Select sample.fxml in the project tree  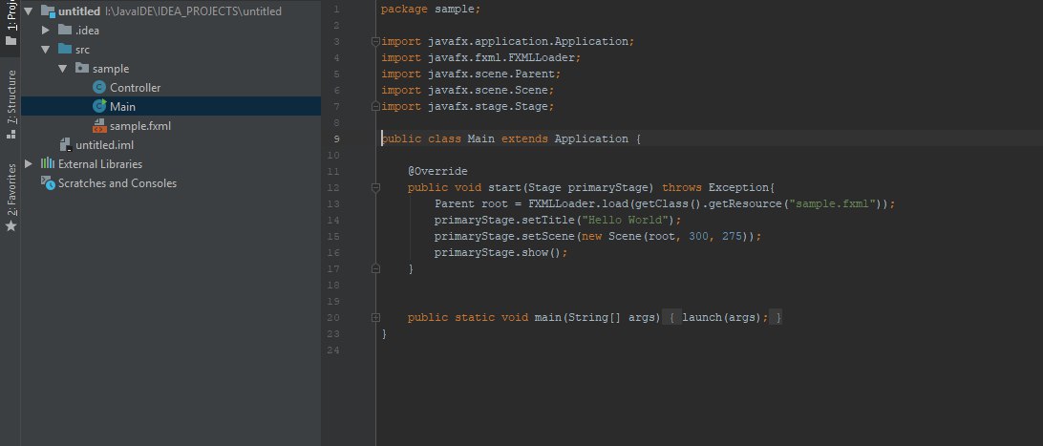140,126
